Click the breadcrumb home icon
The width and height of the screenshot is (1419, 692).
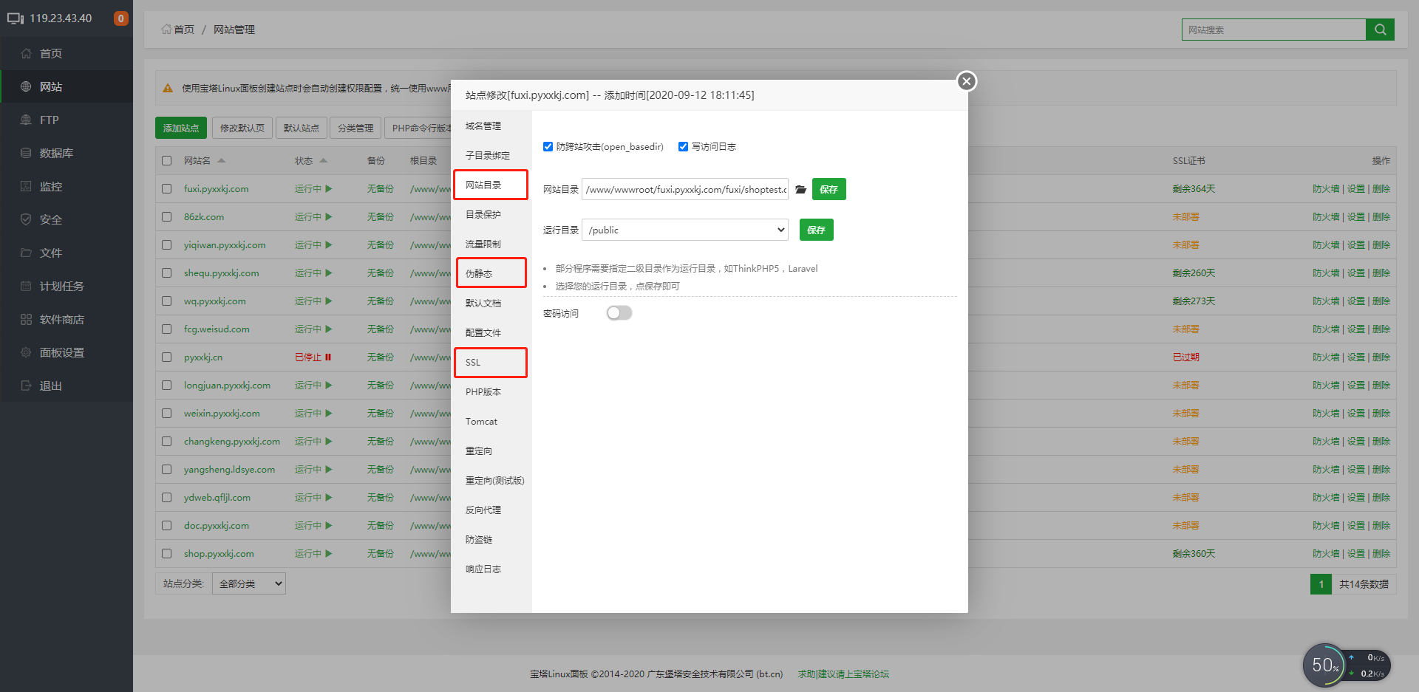tap(166, 30)
